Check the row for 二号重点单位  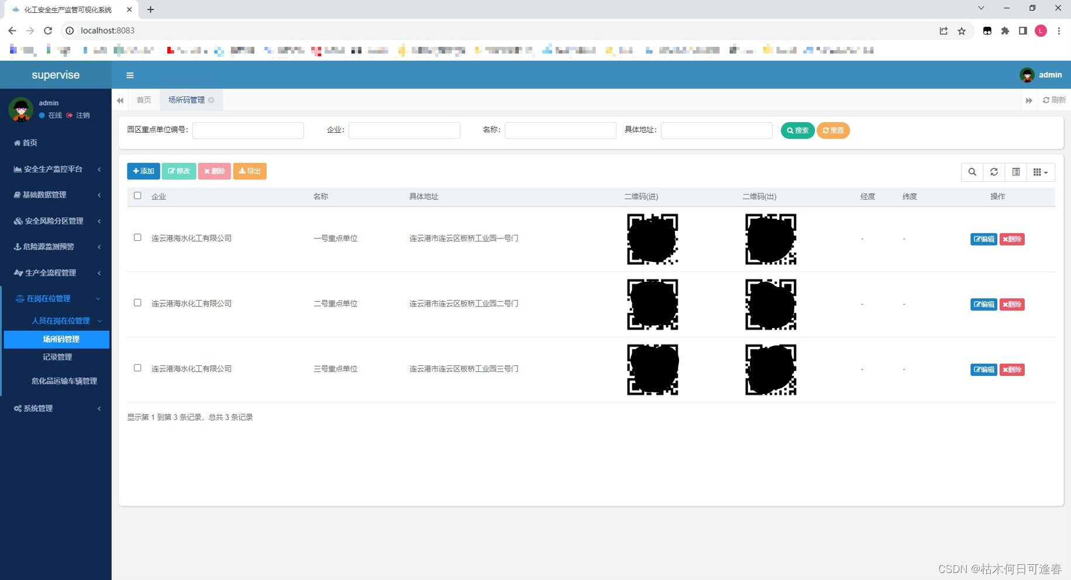tap(137, 303)
